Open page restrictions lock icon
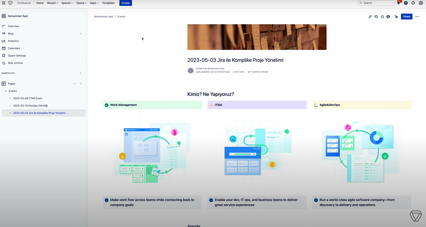Image resolution: width=426 pixels, height=227 pixels. click(396, 17)
